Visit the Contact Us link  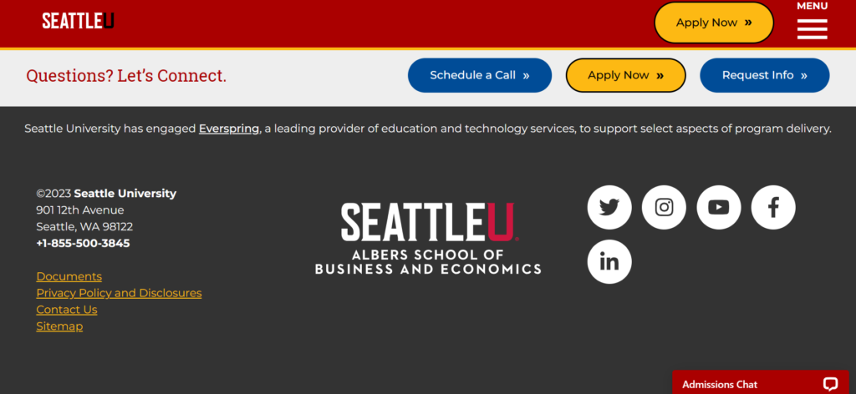point(67,310)
